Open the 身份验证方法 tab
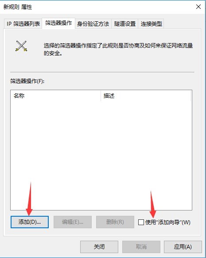Image resolution: width=206 pixels, height=258 pixels. pyautogui.click(x=93, y=24)
